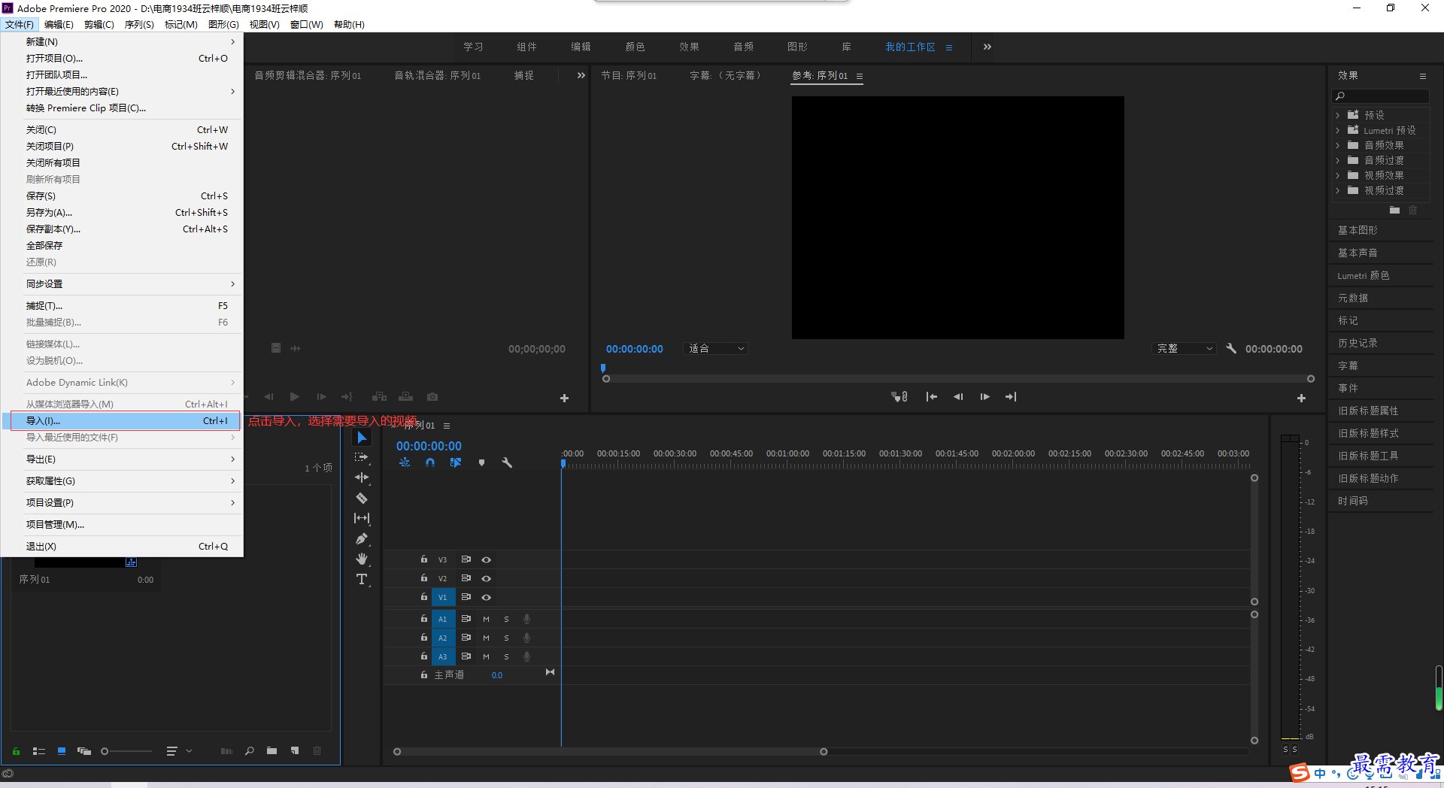Open the 编辑(E) menu

(x=59, y=25)
